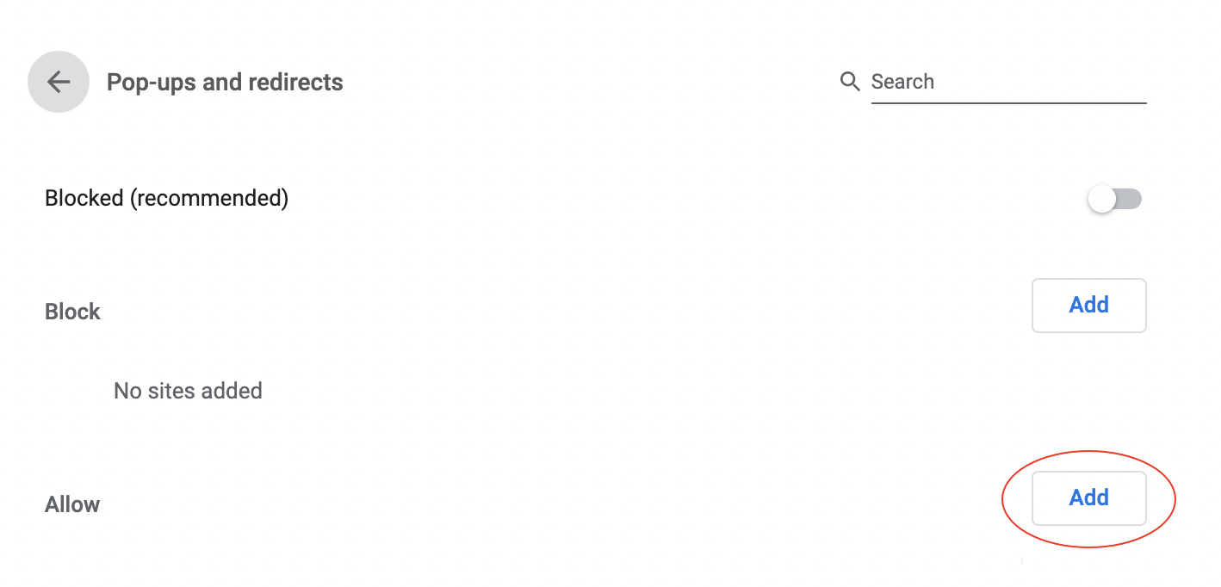Click the No sites added text

[188, 391]
